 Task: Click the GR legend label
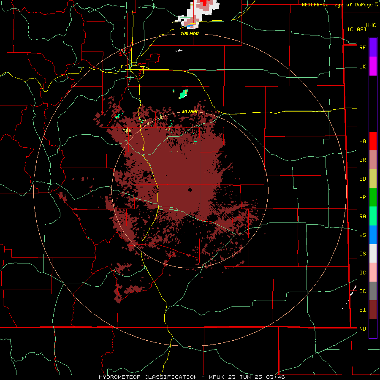coord(362,160)
